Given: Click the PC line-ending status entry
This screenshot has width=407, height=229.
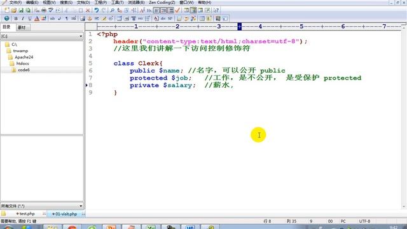Looking at the screenshot, I should click(343, 221).
